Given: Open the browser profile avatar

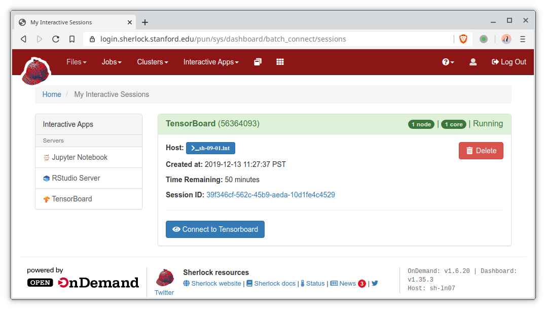Looking at the screenshot, I should (x=506, y=39).
